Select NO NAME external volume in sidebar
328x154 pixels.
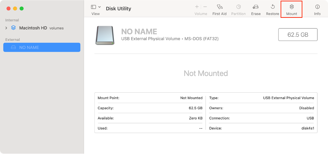click(42, 48)
